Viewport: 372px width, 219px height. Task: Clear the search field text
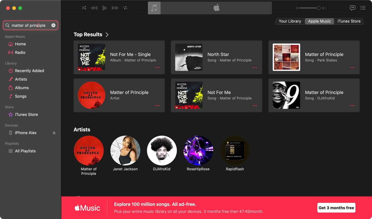coord(53,26)
